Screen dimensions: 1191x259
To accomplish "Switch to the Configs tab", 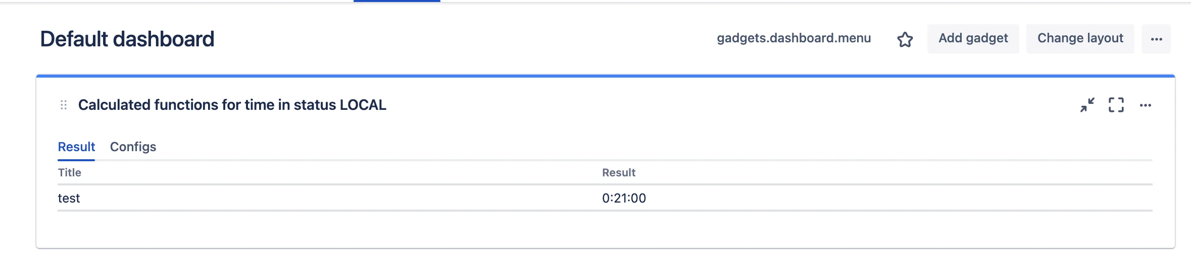I will [x=133, y=147].
